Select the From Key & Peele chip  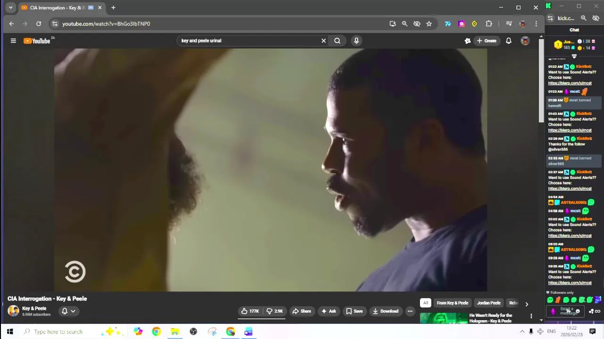pos(453,303)
